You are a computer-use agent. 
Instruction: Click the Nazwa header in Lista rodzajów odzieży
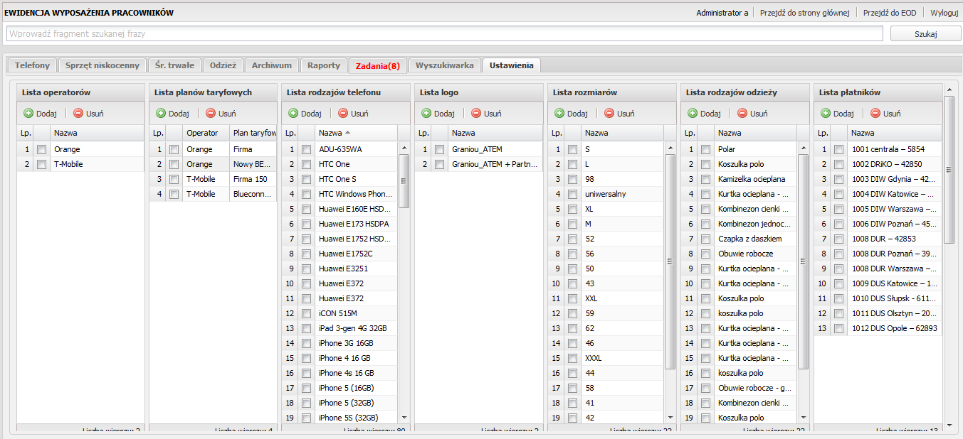point(755,133)
